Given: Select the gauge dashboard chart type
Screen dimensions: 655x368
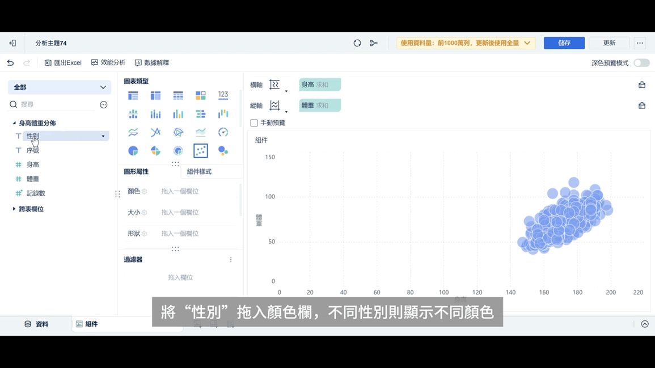Looking at the screenshot, I should tap(223, 133).
